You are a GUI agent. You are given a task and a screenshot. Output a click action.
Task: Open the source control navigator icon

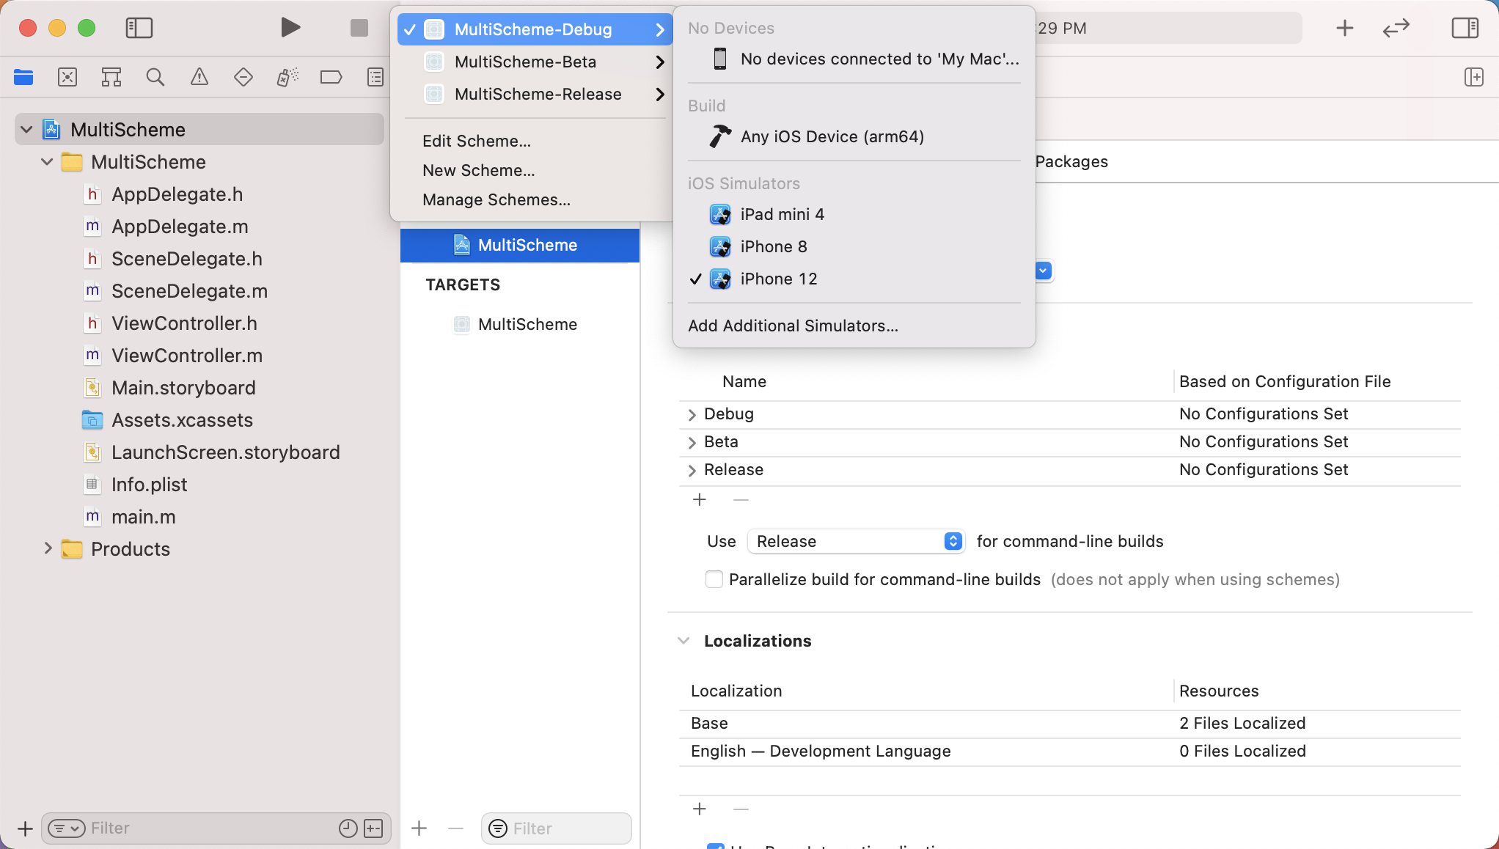pos(67,77)
